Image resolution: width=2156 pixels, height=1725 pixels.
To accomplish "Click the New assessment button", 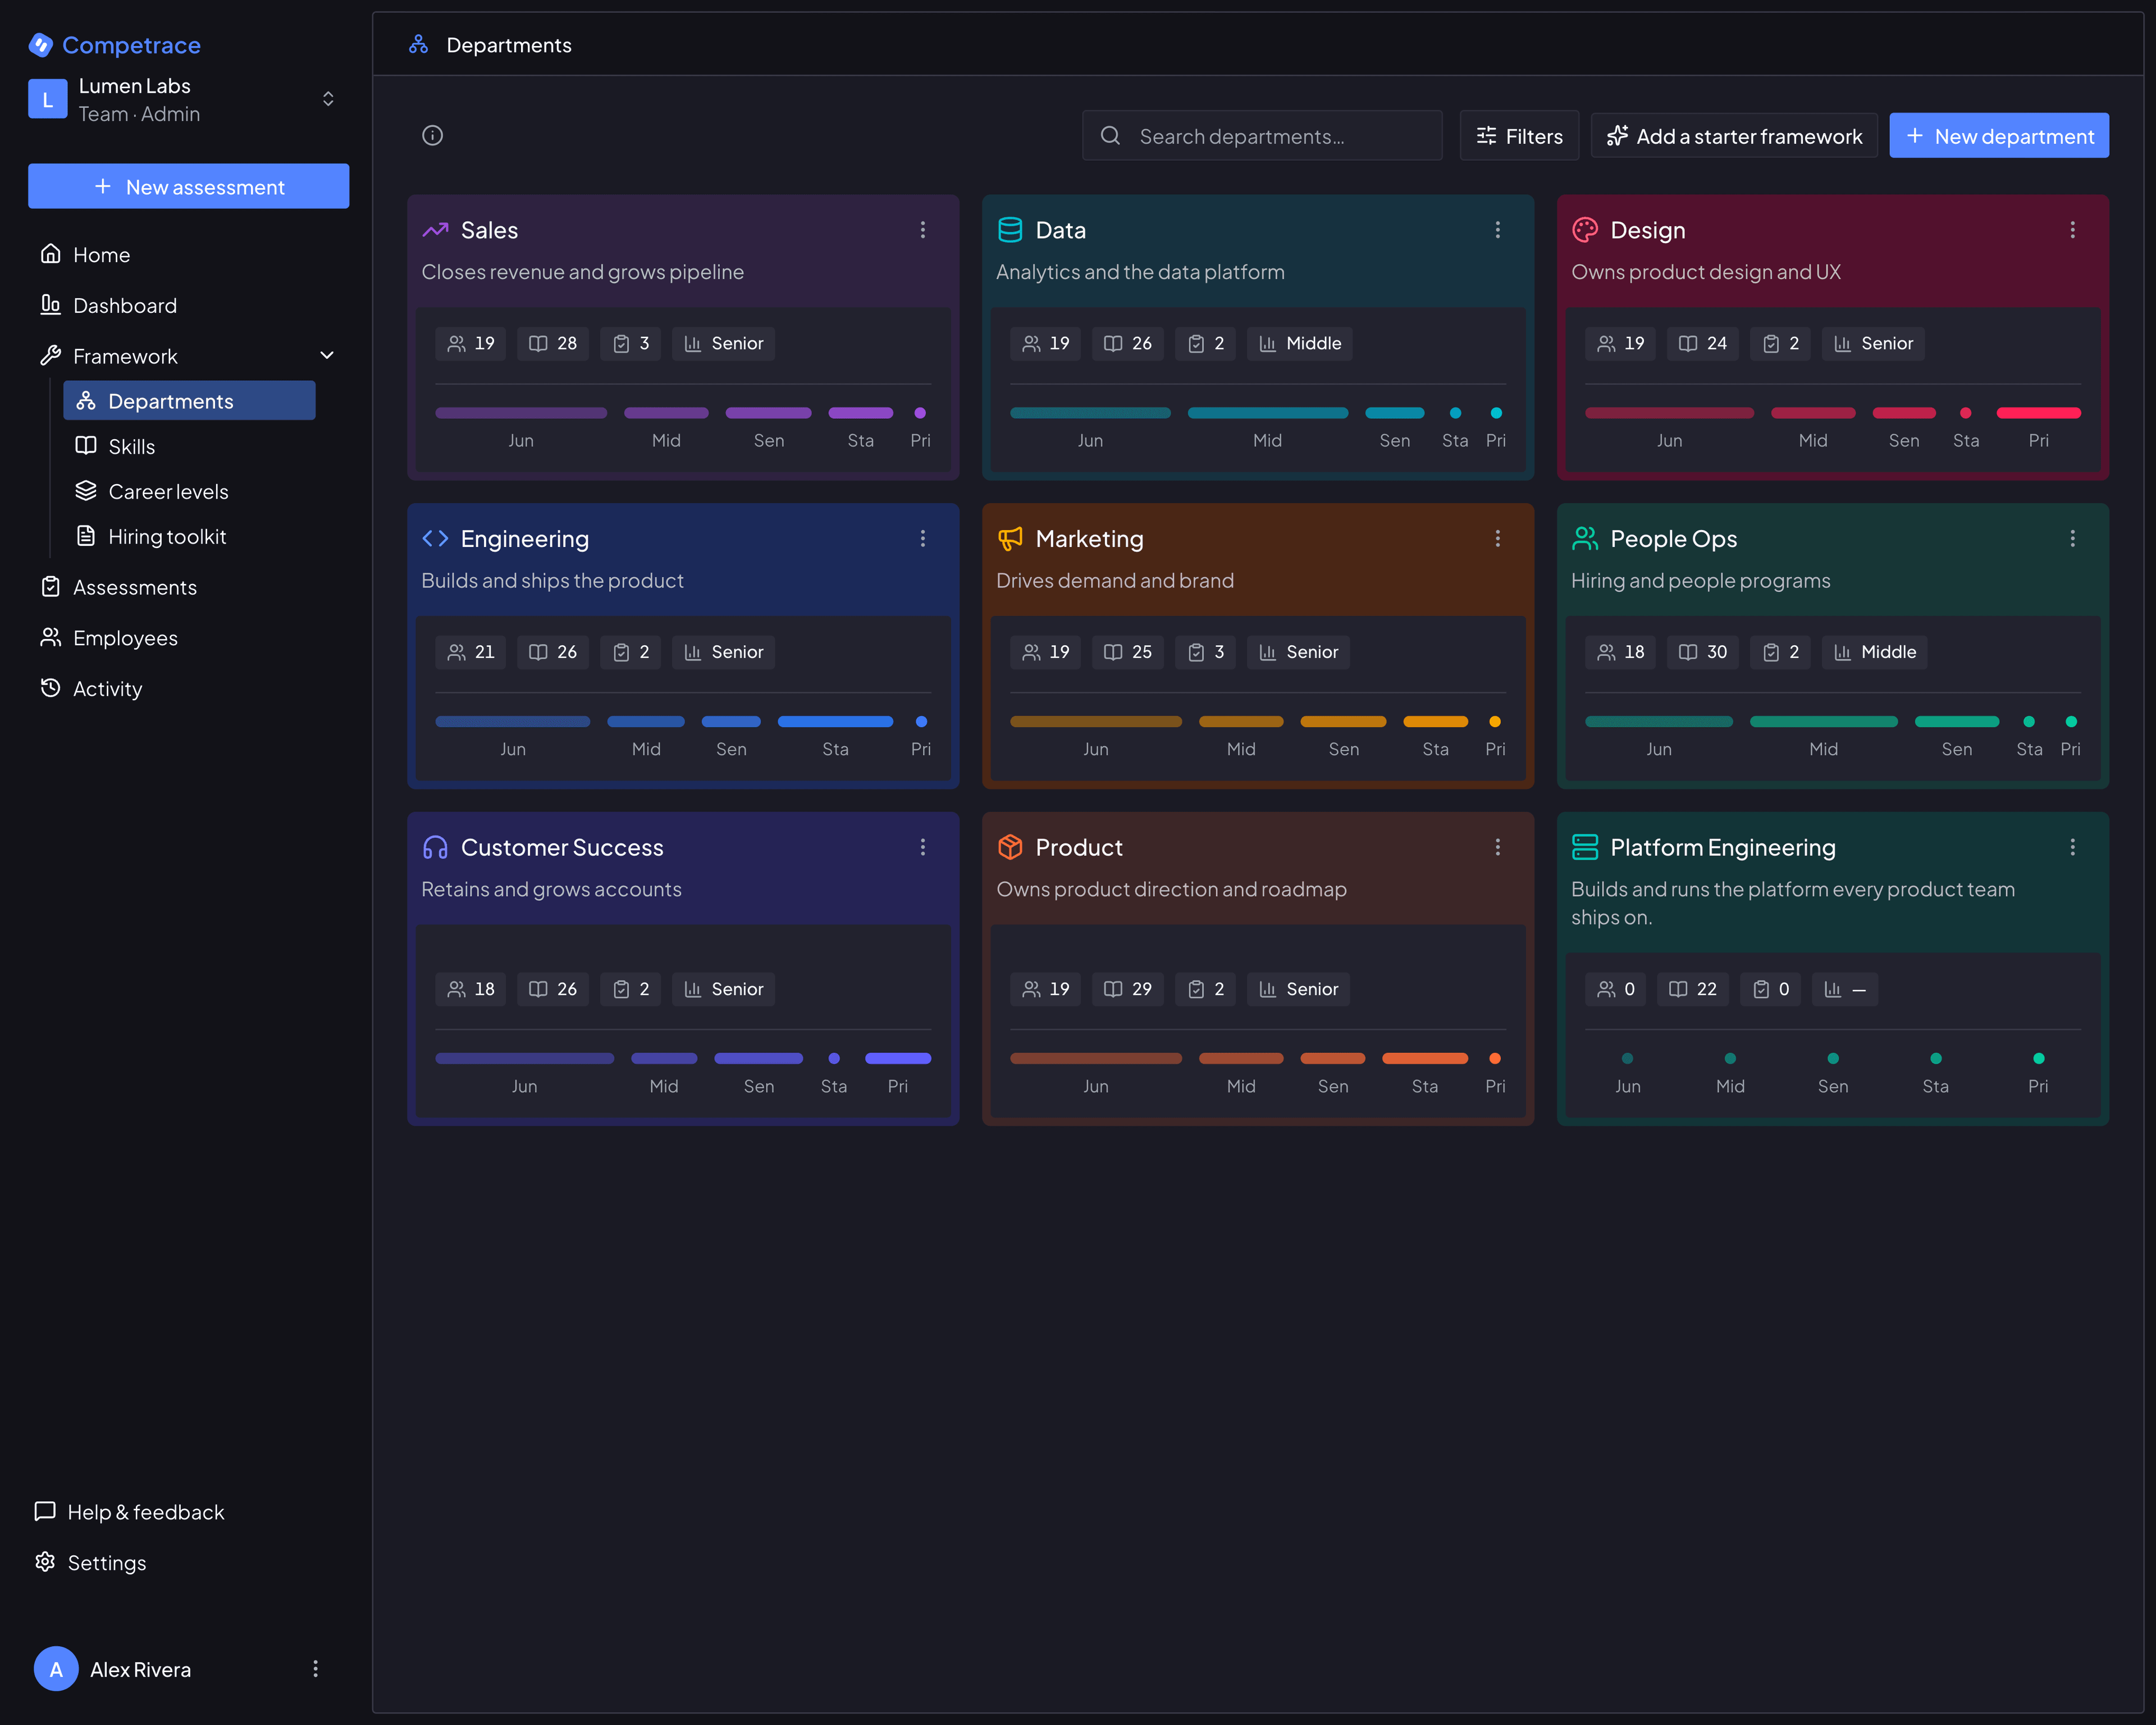I will click(x=188, y=186).
